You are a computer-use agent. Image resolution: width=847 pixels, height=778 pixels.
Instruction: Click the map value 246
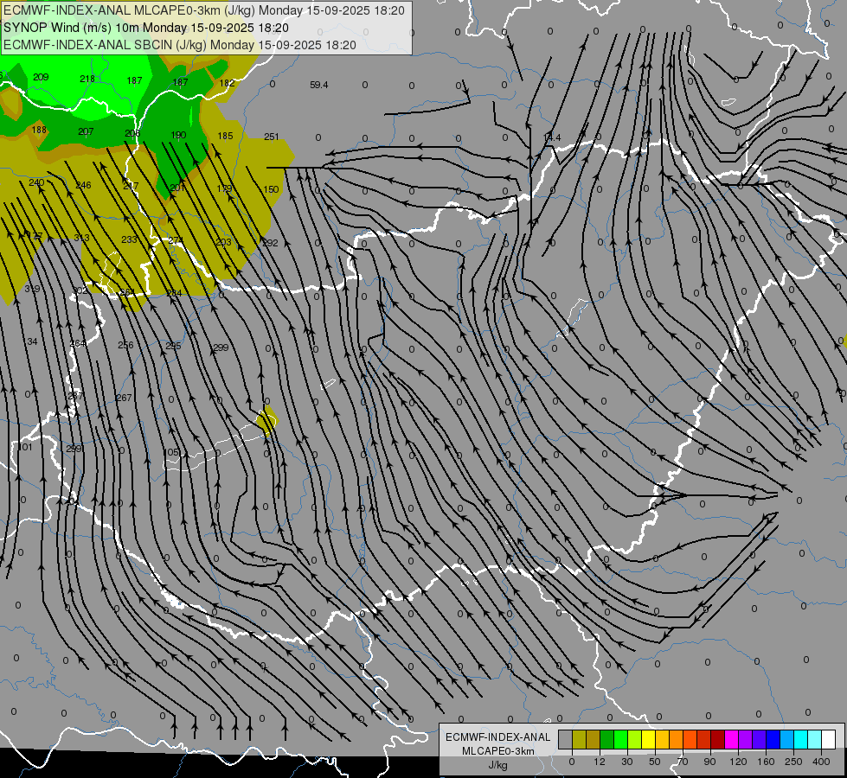tap(83, 185)
